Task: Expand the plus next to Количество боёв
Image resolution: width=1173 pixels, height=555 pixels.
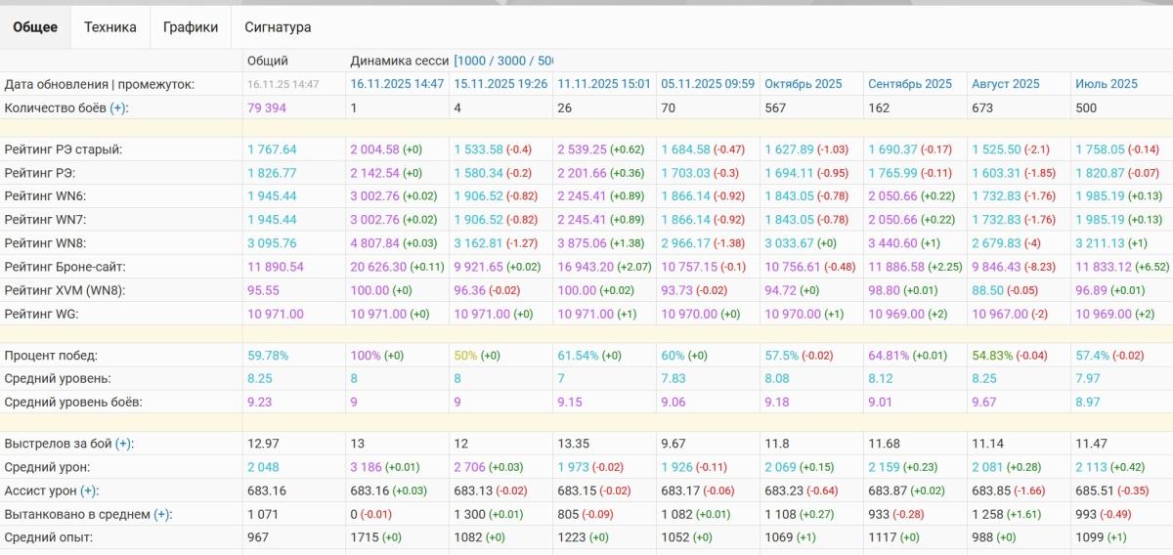Action: pyautogui.click(x=118, y=107)
